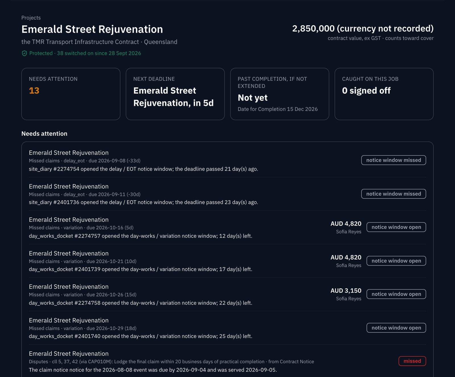The height and width of the screenshot is (377, 455).
Task: Open the Past Completion 'Not yet' card
Action: click(x=280, y=94)
